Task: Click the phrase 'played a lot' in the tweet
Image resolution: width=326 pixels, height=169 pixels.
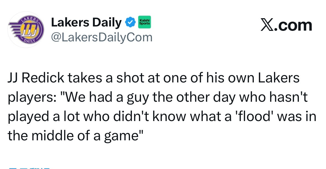Action: tap(44, 117)
